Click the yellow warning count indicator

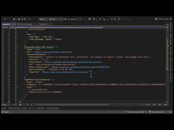coord(21,105)
